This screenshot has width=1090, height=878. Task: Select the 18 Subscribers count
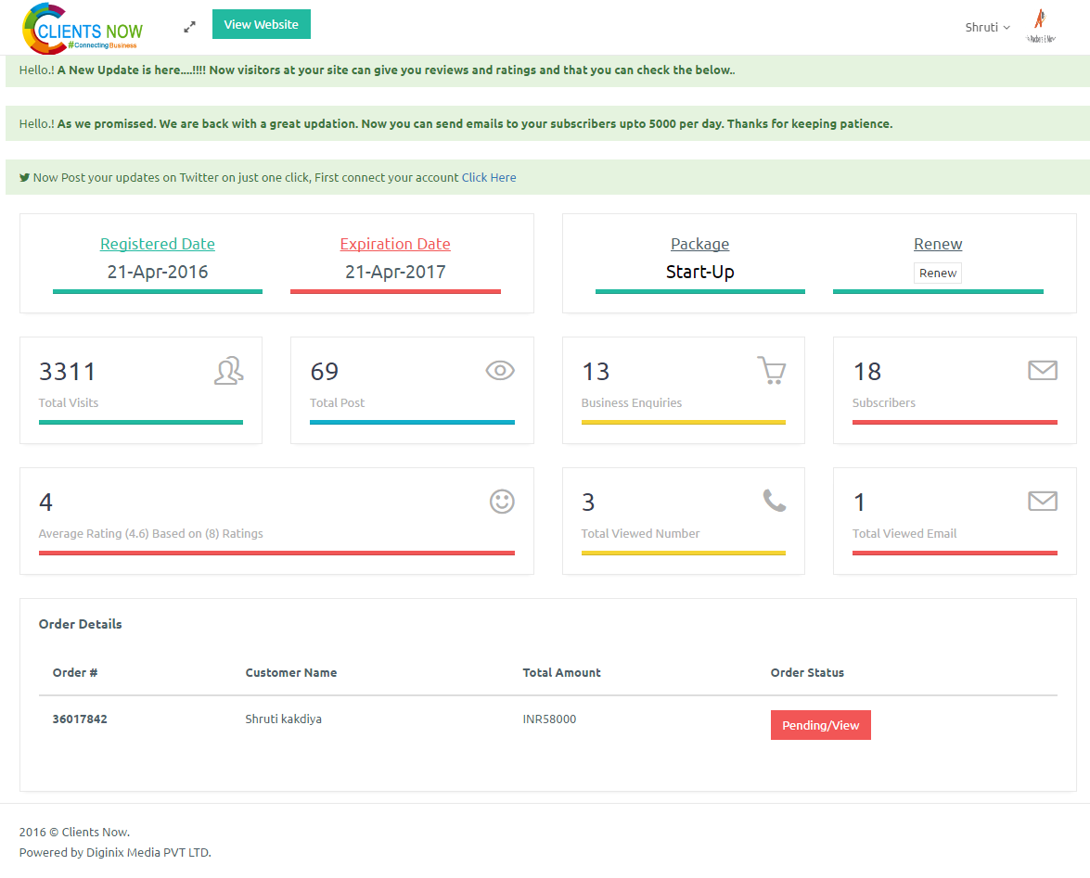tap(866, 372)
